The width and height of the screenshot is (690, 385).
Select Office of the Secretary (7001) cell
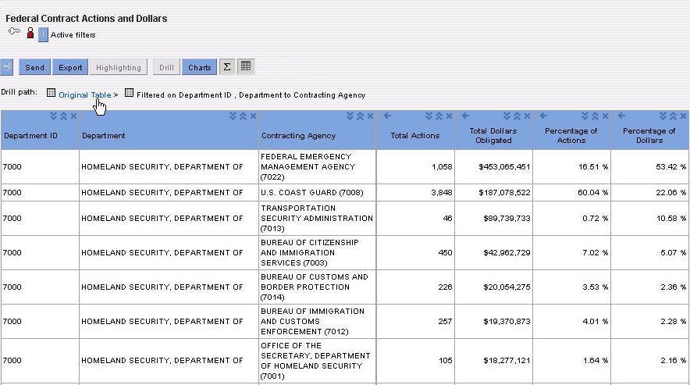317,360
